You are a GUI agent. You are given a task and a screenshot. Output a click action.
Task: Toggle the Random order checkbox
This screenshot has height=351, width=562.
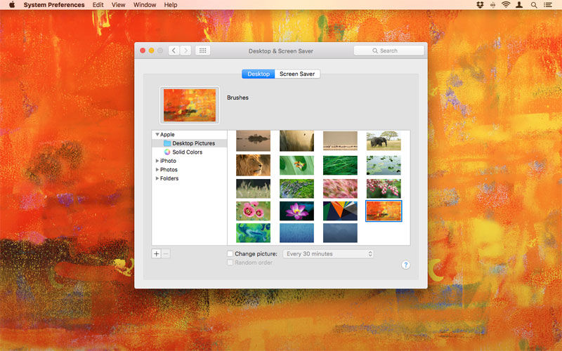(x=230, y=263)
